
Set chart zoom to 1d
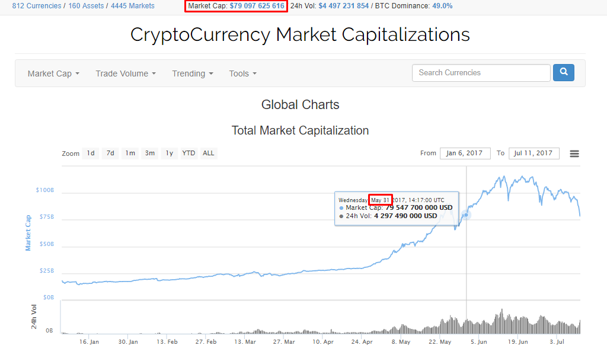[x=91, y=153]
